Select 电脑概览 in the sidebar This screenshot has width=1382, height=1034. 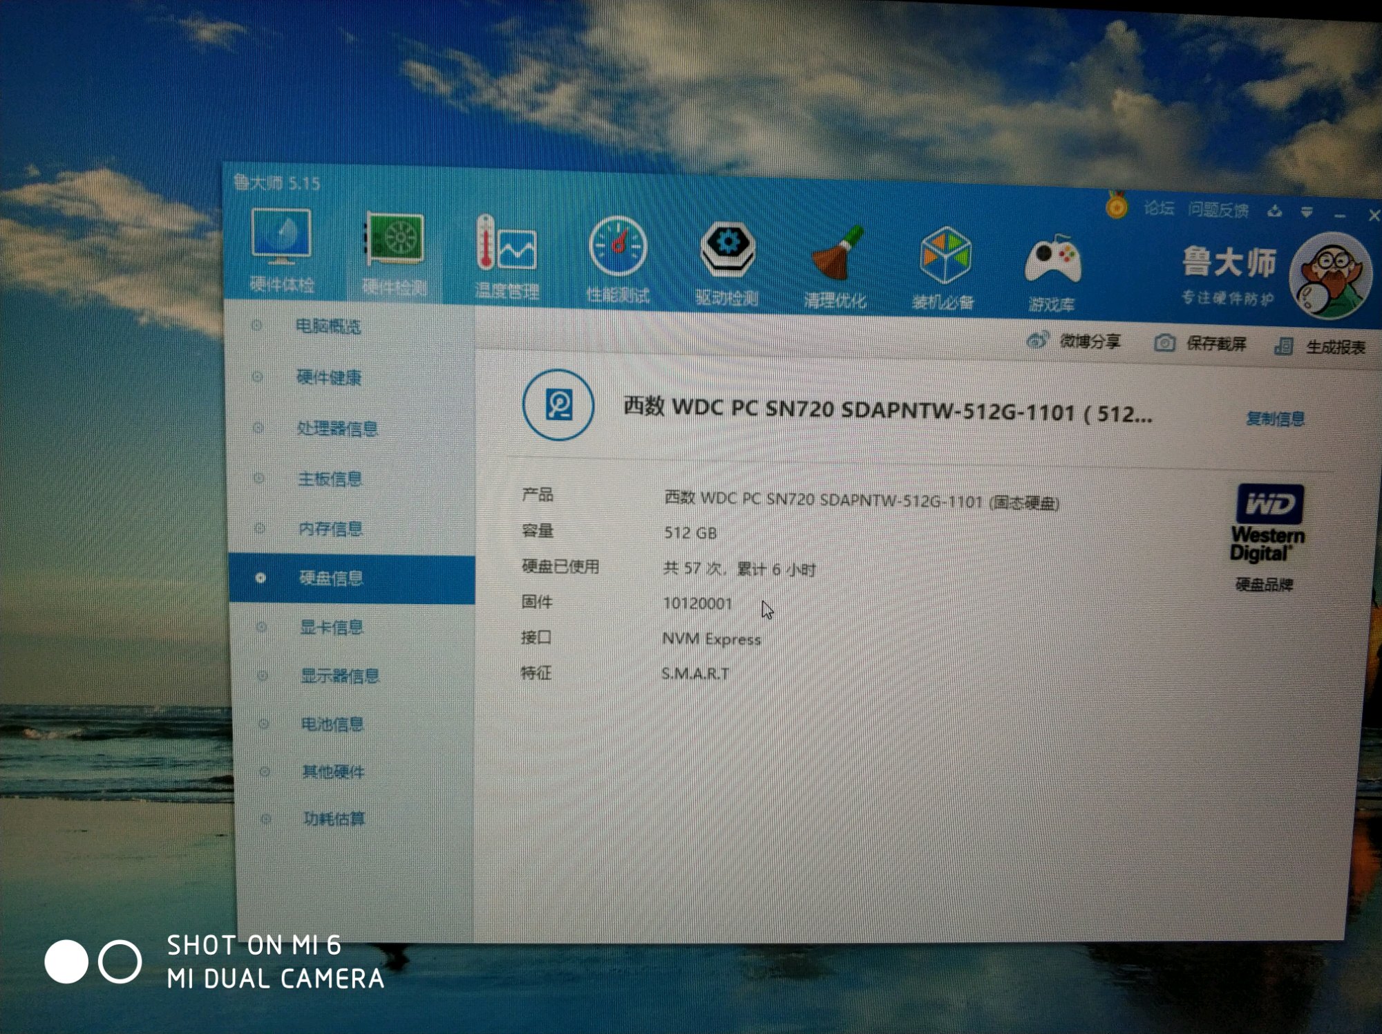click(x=328, y=326)
